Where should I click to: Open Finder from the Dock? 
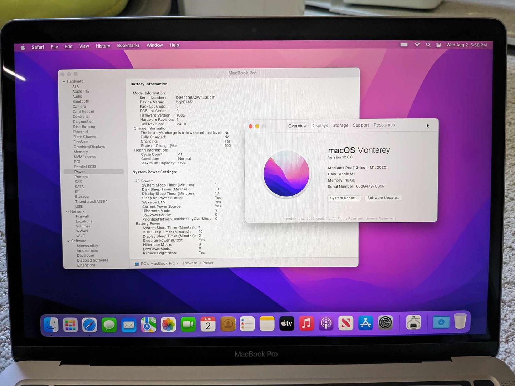pos(51,325)
